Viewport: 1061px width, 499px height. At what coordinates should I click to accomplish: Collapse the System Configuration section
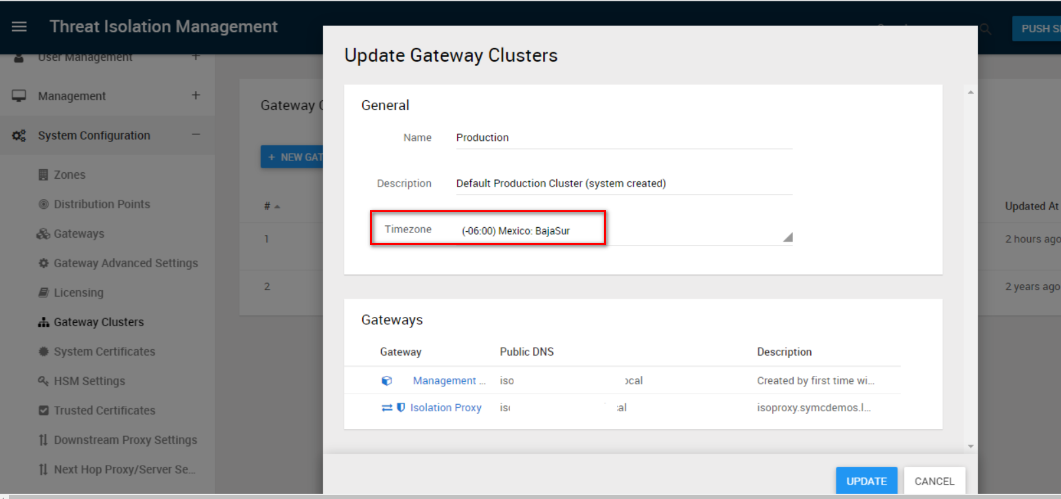click(196, 135)
